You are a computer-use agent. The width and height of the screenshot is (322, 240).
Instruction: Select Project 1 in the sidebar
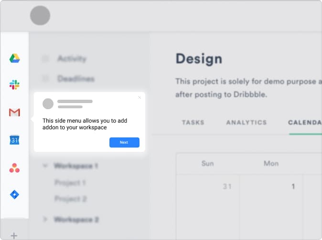pos(70,183)
